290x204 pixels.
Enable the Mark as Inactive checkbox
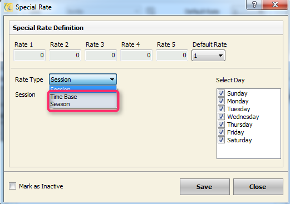click(13, 186)
